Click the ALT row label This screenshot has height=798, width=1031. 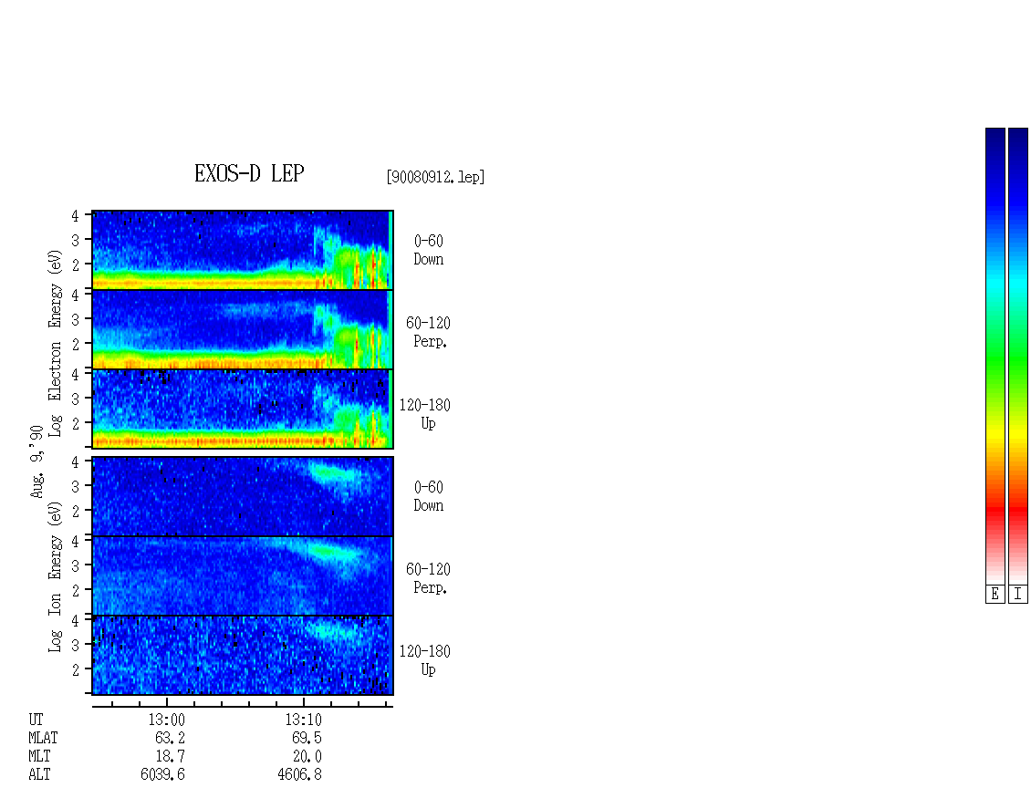[39, 774]
